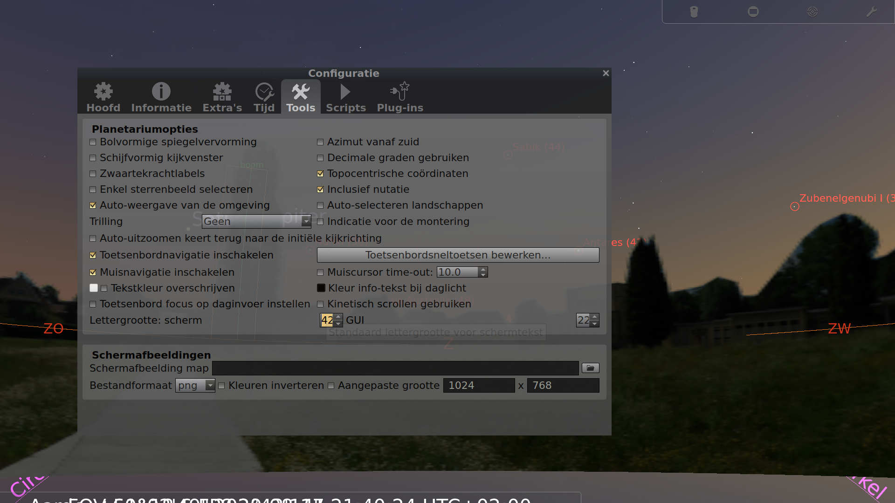Toggle the Oculars eyepiece view icon
895x503 pixels.
[x=694, y=12]
